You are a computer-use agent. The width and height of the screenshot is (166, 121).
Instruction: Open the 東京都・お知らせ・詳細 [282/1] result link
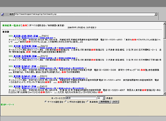[x=25, y=66]
